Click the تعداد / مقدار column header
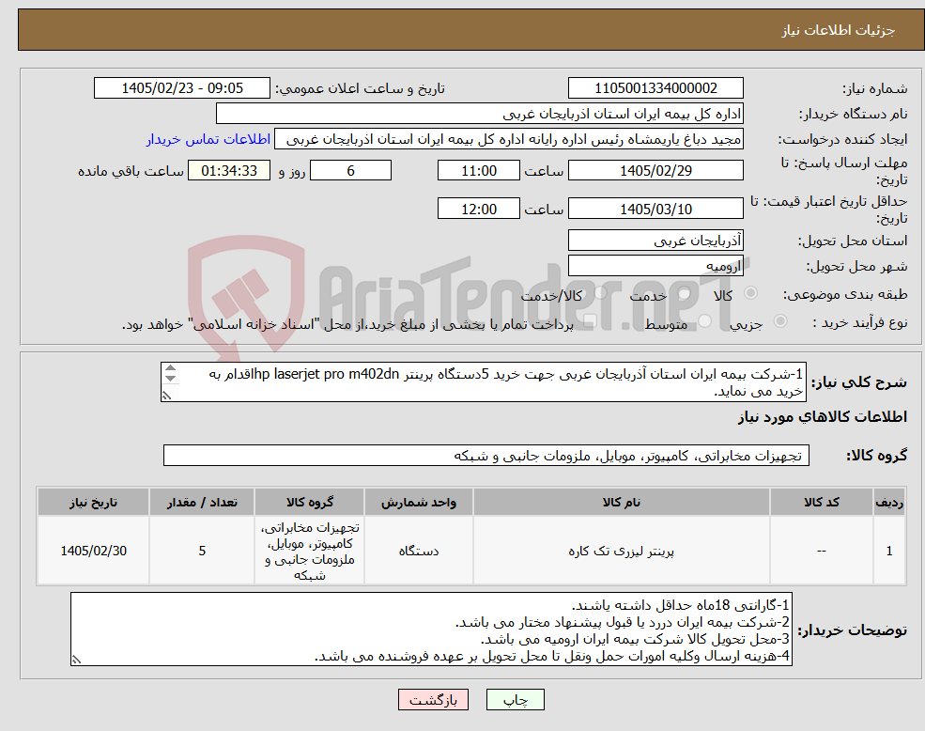 pyautogui.click(x=202, y=502)
